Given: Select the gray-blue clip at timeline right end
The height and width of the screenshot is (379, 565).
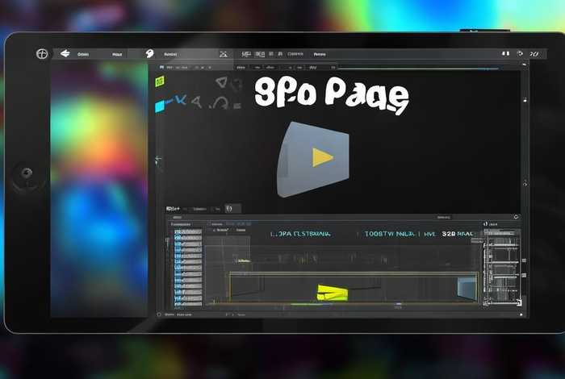Looking at the screenshot, I should (x=467, y=286).
